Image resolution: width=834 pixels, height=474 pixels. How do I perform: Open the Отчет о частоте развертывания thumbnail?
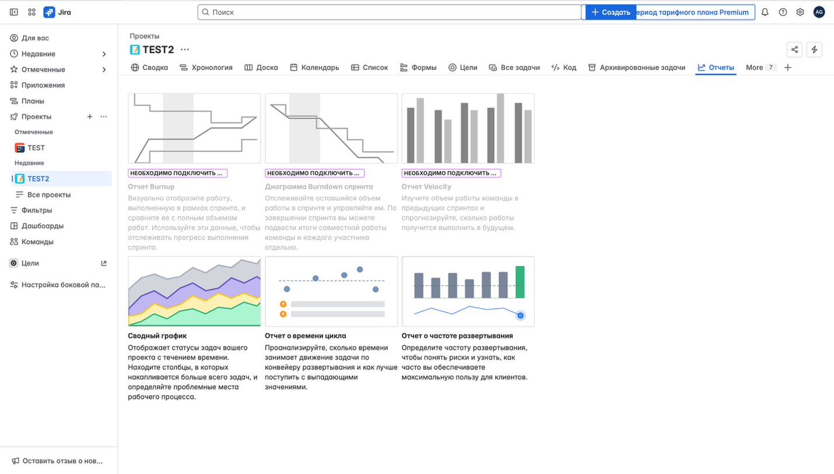(x=468, y=291)
